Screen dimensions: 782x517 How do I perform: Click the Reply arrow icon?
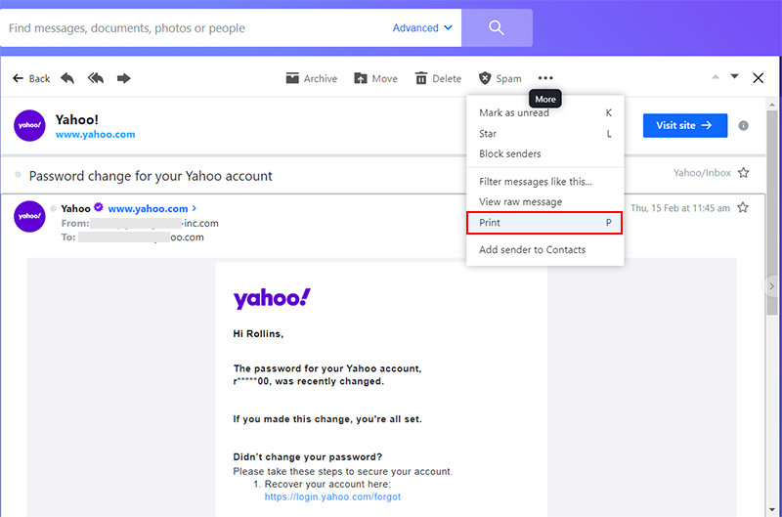coord(67,78)
